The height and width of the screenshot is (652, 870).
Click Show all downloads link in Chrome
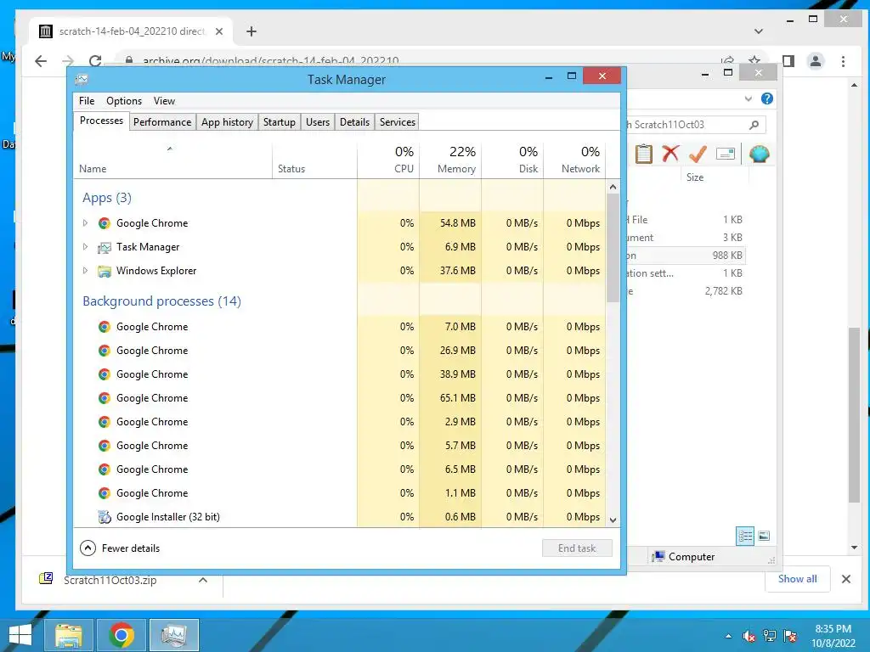coord(797,579)
